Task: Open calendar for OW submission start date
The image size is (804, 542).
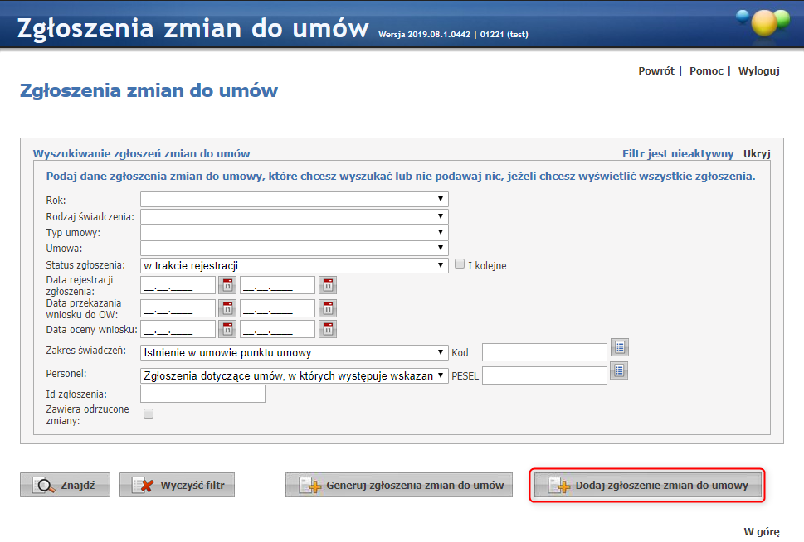Action: pyautogui.click(x=227, y=307)
